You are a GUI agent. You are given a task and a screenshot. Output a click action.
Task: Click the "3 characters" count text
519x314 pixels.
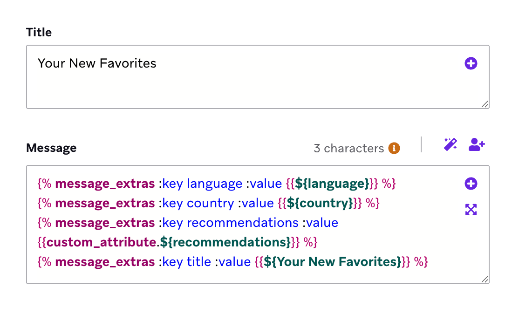pos(348,148)
